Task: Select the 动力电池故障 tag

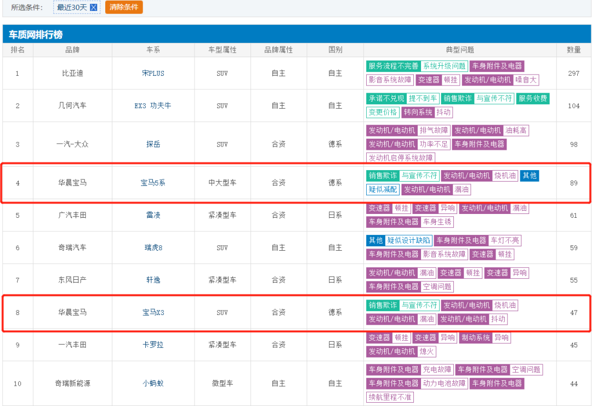Action: pos(445,384)
